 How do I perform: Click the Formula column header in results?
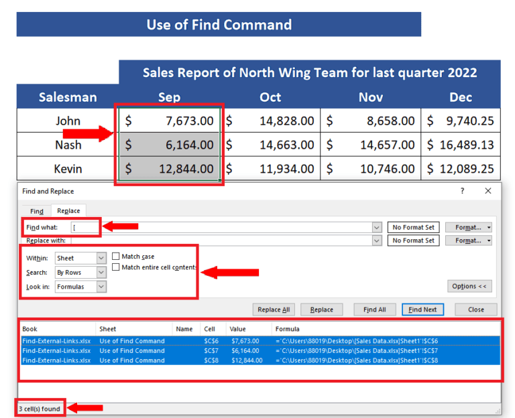point(386,329)
